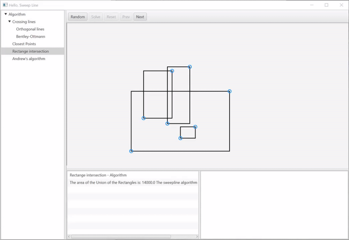The image size is (349, 240).
Task: Generate new rectangles with the Random button
Action: tap(77, 16)
